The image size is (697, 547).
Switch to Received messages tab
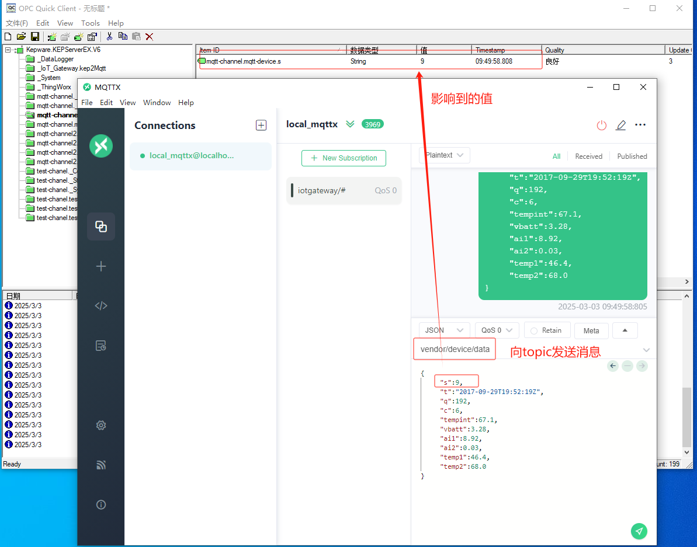pyautogui.click(x=588, y=156)
